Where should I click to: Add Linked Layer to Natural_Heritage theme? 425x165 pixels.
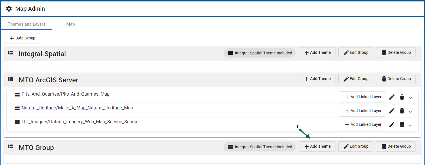[x=363, y=111]
